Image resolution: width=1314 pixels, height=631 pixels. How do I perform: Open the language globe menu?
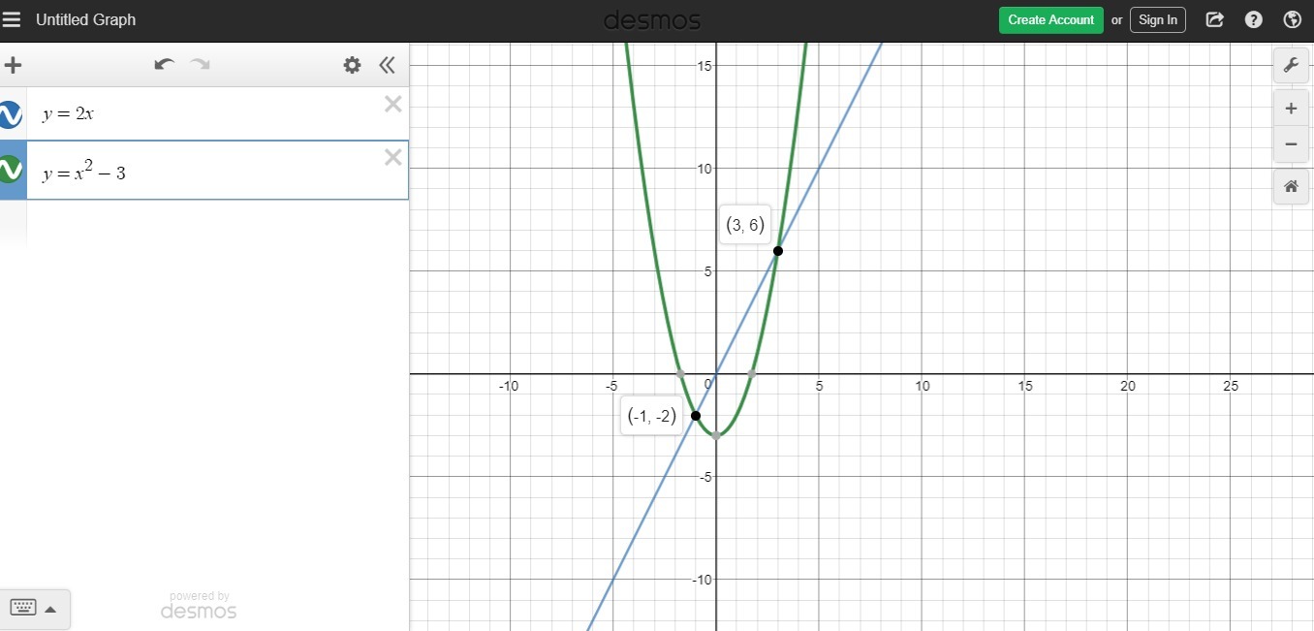tap(1292, 19)
